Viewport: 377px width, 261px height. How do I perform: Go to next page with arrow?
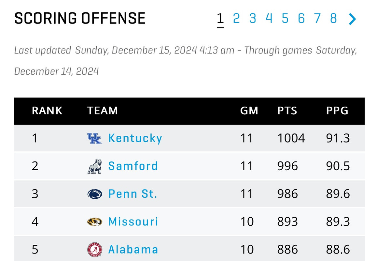tap(352, 19)
